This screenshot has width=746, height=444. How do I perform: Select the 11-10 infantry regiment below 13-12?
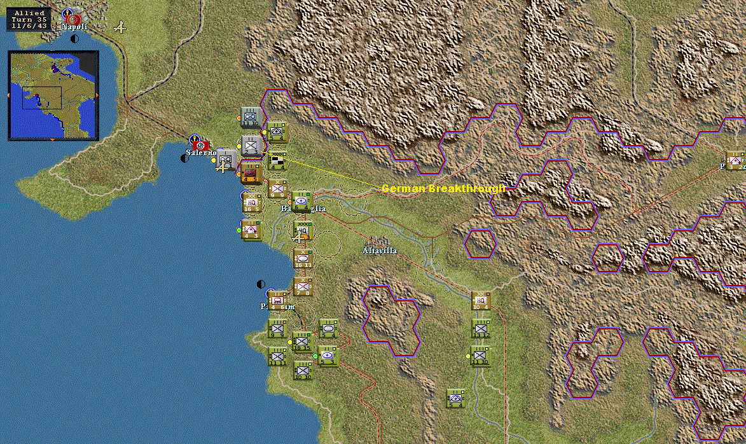coord(481,356)
